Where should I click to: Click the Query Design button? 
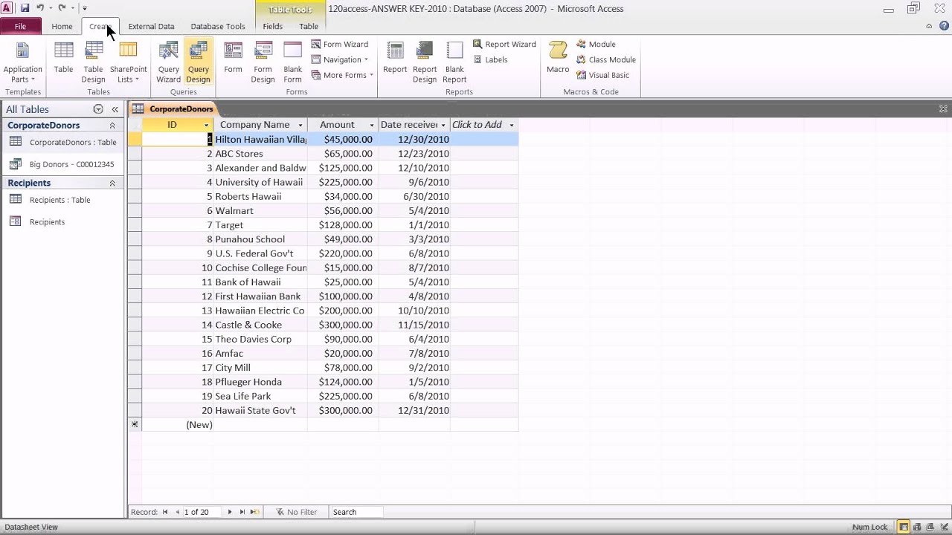pos(198,62)
